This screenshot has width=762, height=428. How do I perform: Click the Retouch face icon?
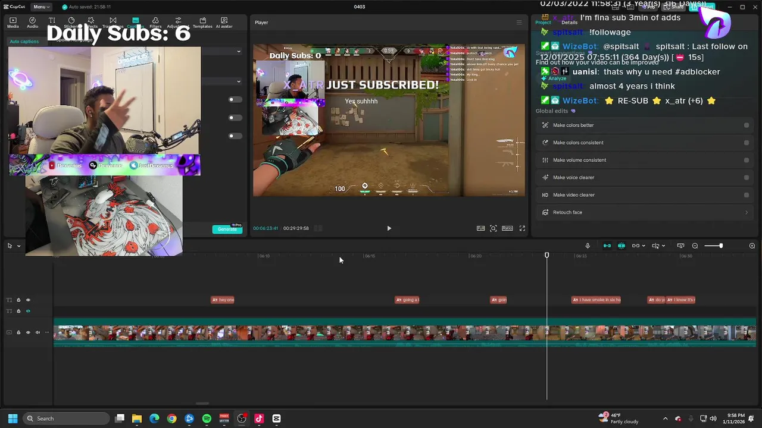(x=545, y=212)
